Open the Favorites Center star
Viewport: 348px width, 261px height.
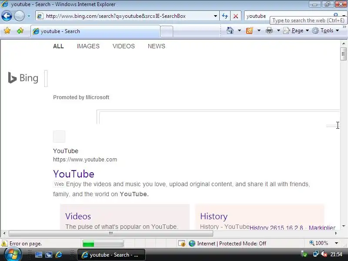pyautogui.click(x=7, y=30)
